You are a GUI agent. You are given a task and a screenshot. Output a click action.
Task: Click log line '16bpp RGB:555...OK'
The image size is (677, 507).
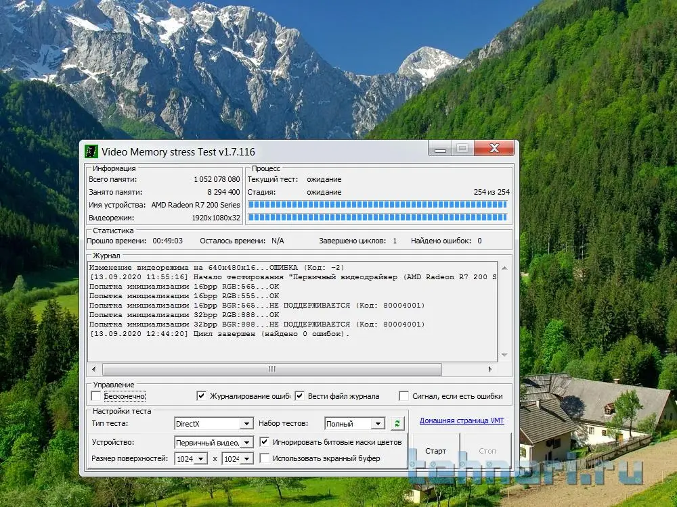click(184, 296)
